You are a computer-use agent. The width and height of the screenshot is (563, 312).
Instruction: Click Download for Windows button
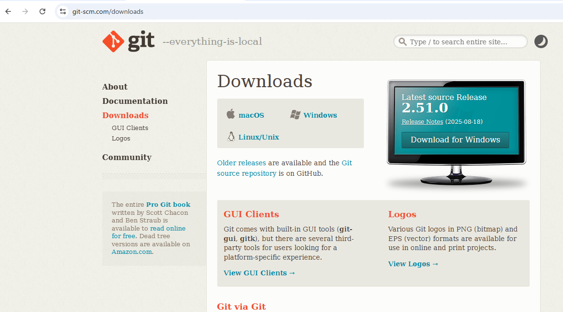(x=455, y=140)
